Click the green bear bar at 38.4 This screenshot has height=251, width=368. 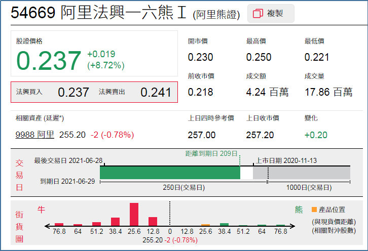pyautogui.click(x=224, y=225)
